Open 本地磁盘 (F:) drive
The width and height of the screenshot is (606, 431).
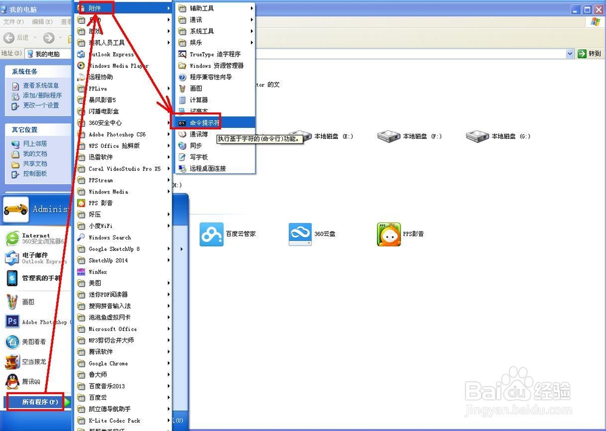(409, 136)
